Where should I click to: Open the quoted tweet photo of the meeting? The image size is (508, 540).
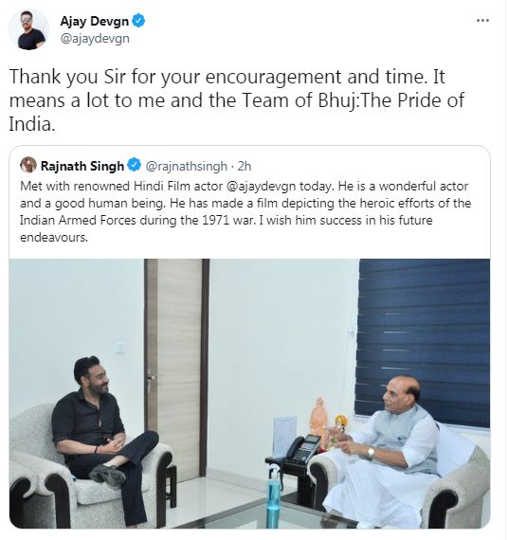tap(249, 393)
